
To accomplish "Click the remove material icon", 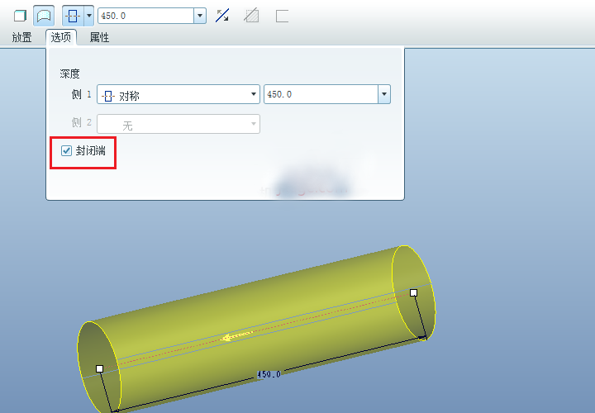I will point(251,16).
